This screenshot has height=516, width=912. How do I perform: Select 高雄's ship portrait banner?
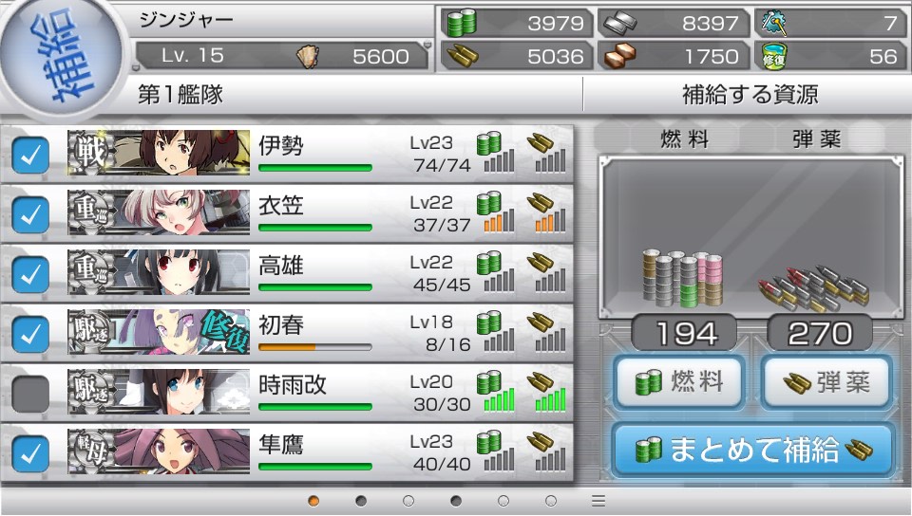pyautogui.click(x=159, y=273)
